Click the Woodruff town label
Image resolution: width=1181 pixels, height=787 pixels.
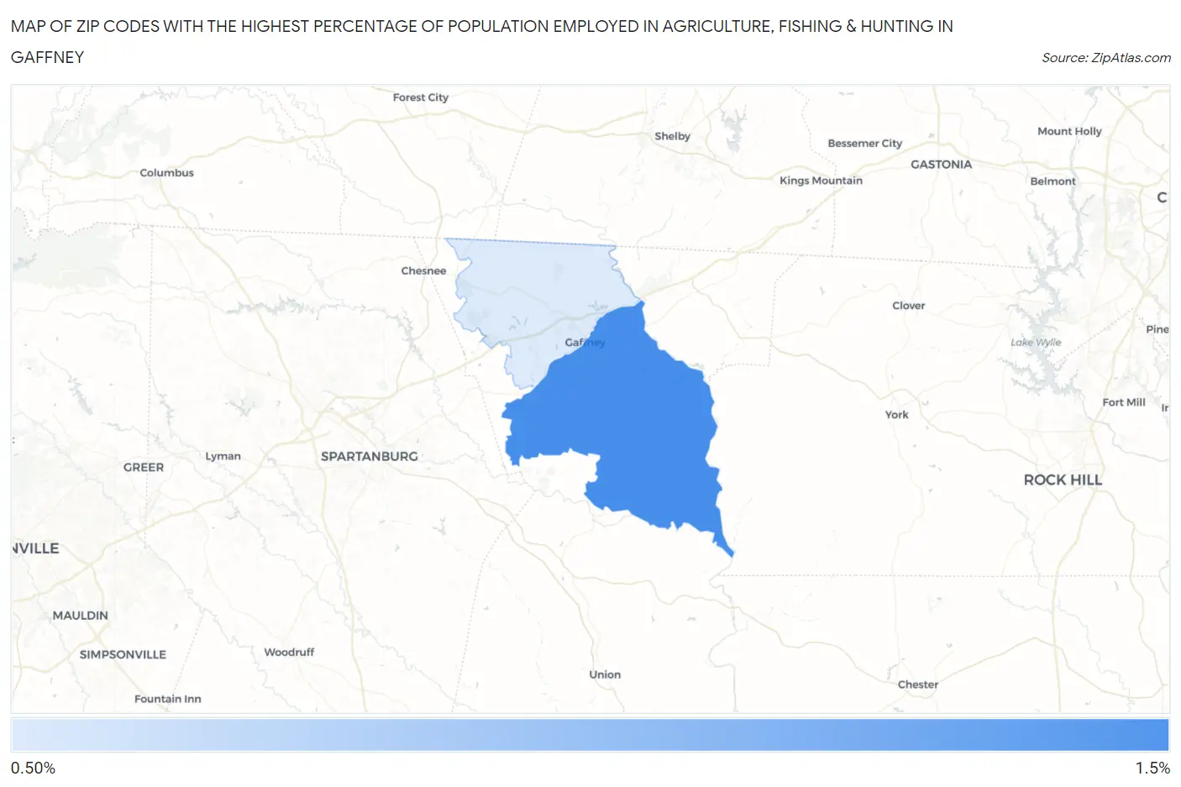[x=289, y=652]
